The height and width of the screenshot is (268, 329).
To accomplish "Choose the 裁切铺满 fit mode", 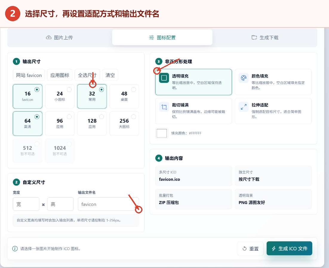I will tap(193, 111).
